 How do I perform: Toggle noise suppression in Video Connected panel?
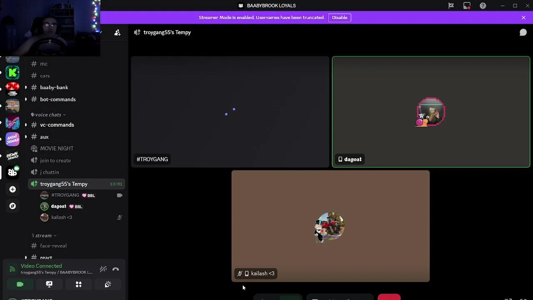click(x=103, y=269)
